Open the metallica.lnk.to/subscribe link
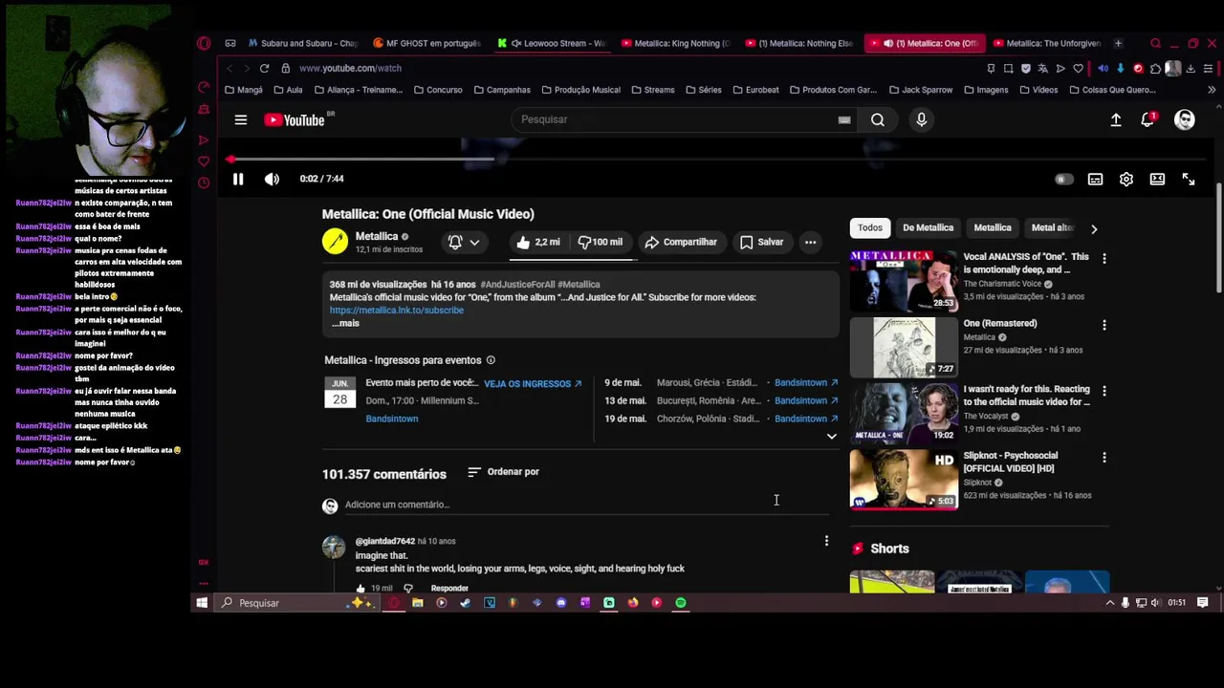The width and height of the screenshot is (1224, 688). coord(397,311)
